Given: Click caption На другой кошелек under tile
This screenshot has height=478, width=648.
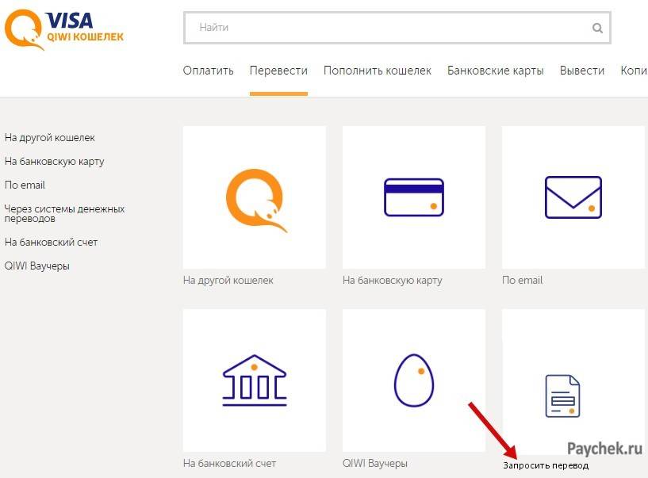Looking at the screenshot, I should tap(228, 281).
